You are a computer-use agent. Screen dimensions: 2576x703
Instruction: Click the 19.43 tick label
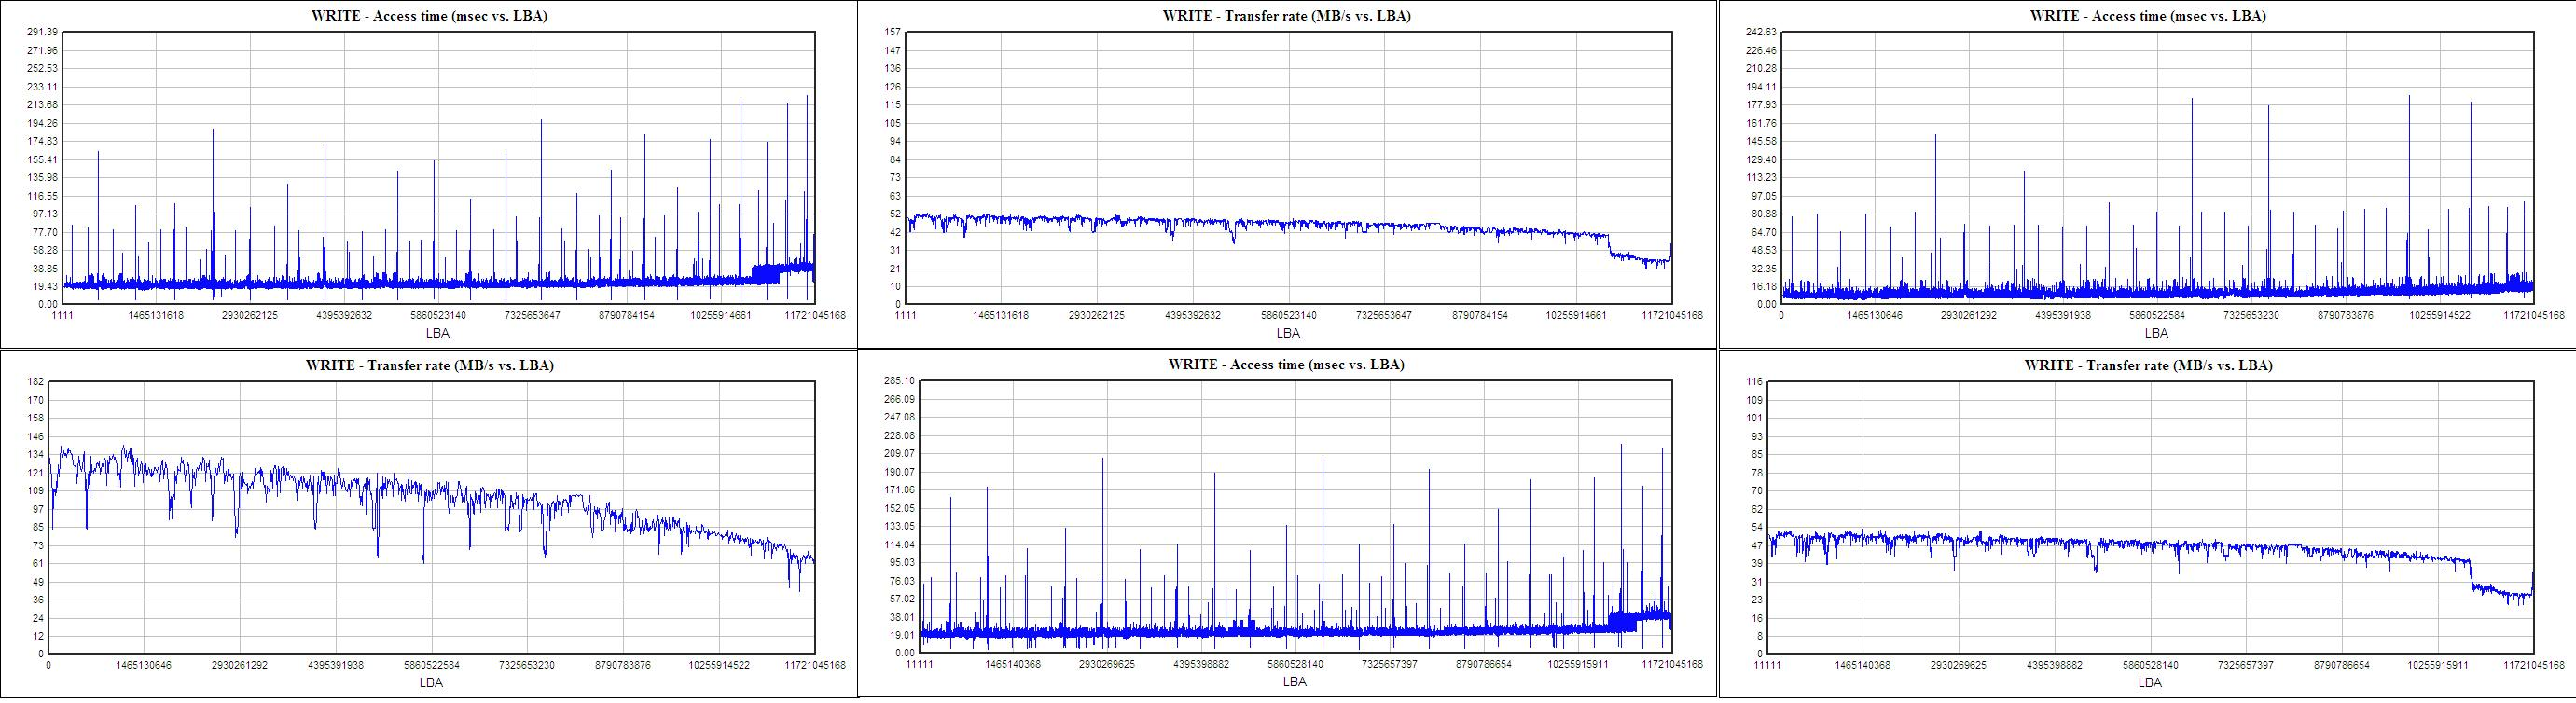pyautogui.click(x=45, y=286)
